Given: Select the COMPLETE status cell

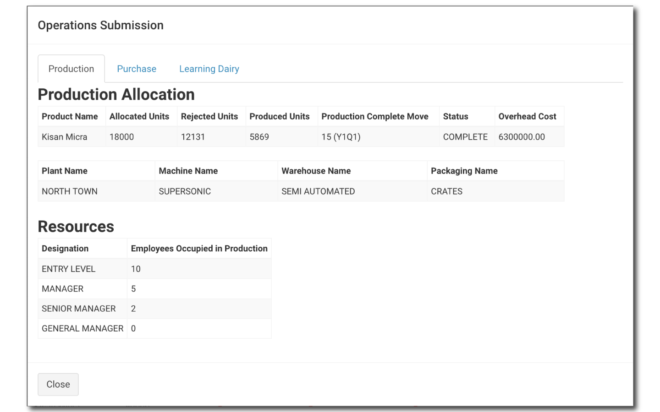Looking at the screenshot, I should point(465,136).
